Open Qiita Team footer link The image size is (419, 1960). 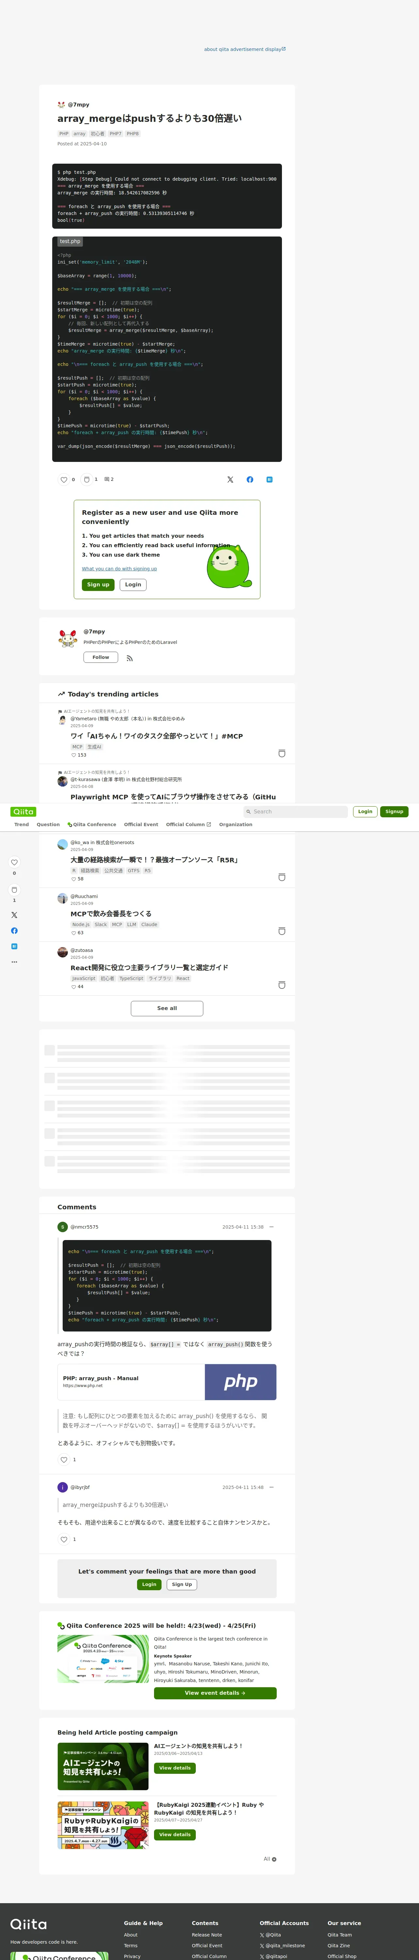(340, 1935)
